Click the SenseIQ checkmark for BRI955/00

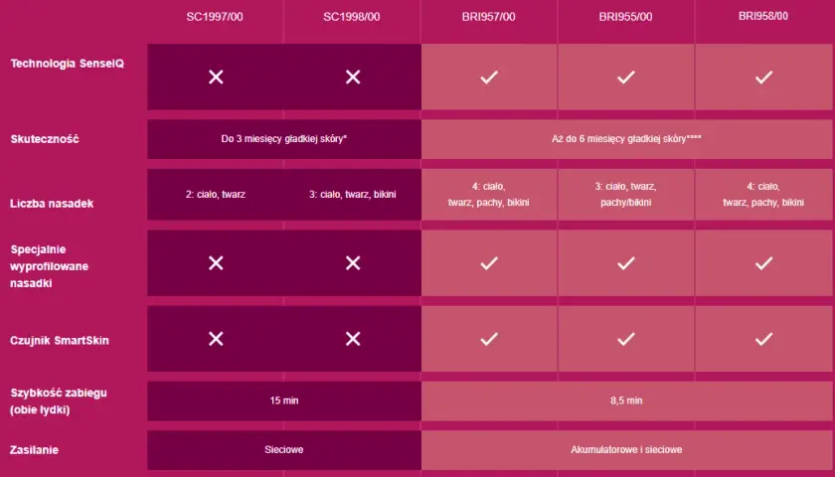(x=625, y=78)
